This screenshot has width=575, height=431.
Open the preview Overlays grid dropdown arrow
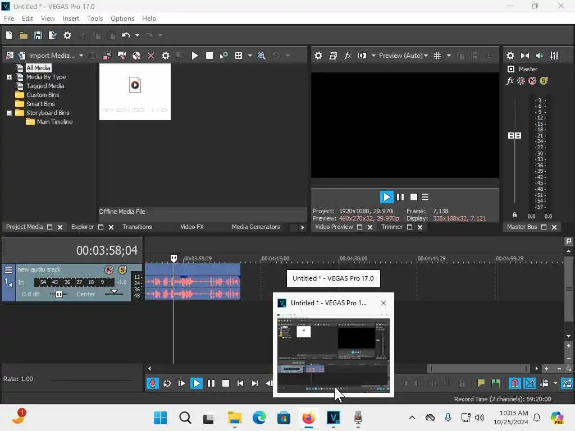449,56
